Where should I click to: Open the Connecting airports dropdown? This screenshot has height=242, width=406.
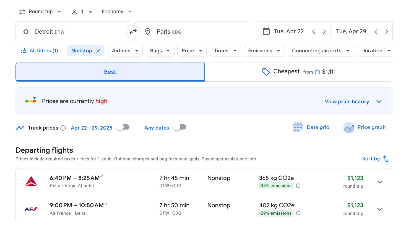(320, 50)
